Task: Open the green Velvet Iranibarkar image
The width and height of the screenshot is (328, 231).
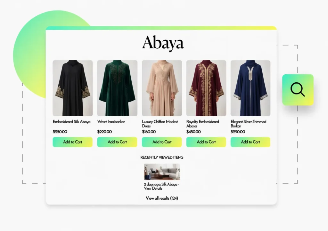Action: point(117,88)
